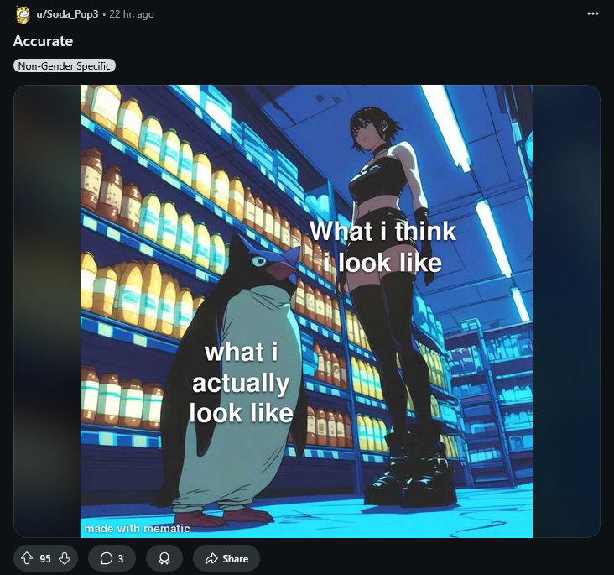Click the vote score 95
Image resolution: width=614 pixels, height=575 pixels.
[45, 558]
